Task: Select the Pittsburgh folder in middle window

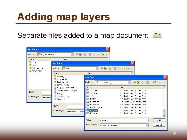Action: pyautogui.click(x=59, y=76)
